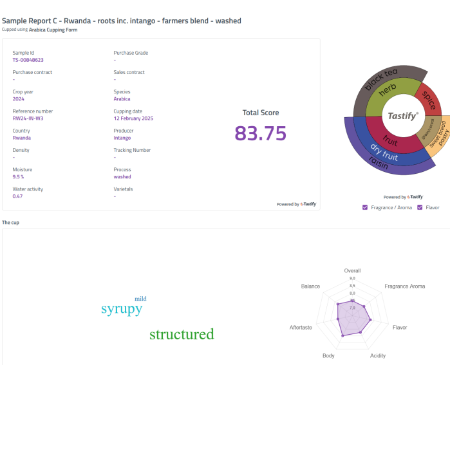450x450 pixels.
Task: Click the moisture value 9.5 %
Action: point(18,177)
